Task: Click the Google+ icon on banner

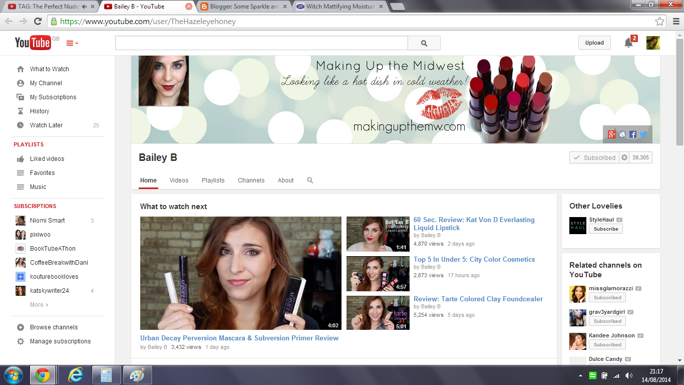Action: point(611,134)
